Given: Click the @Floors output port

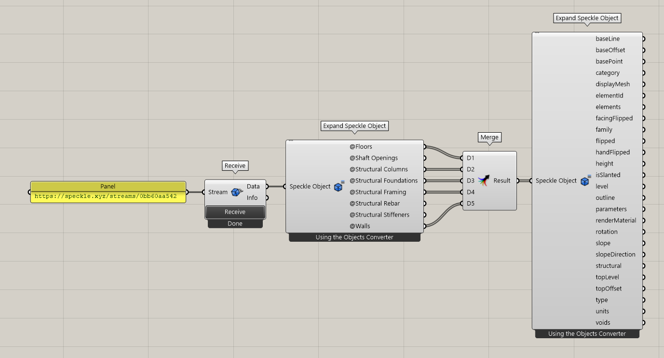Looking at the screenshot, I should click(424, 147).
